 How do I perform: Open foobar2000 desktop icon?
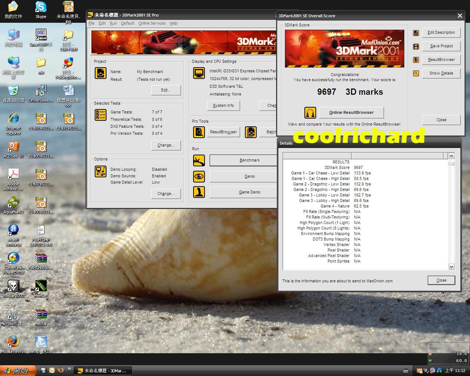coord(13,289)
